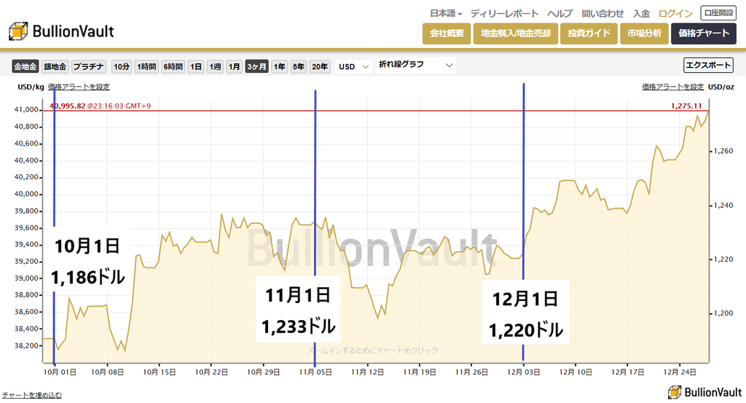Select プラチナ platinum toggle
This screenshot has height=403, width=746.
[x=88, y=66]
